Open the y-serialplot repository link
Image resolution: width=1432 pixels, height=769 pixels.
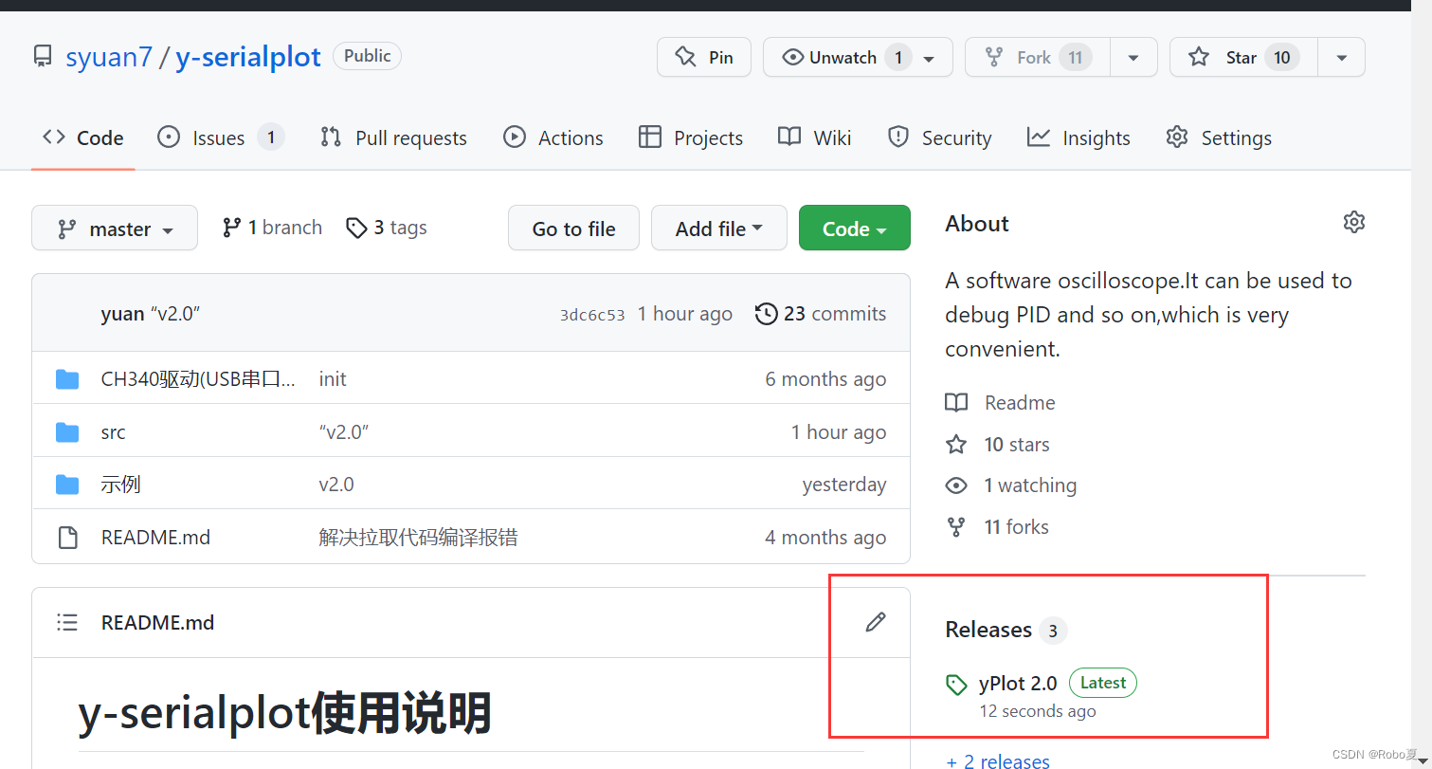coord(248,57)
